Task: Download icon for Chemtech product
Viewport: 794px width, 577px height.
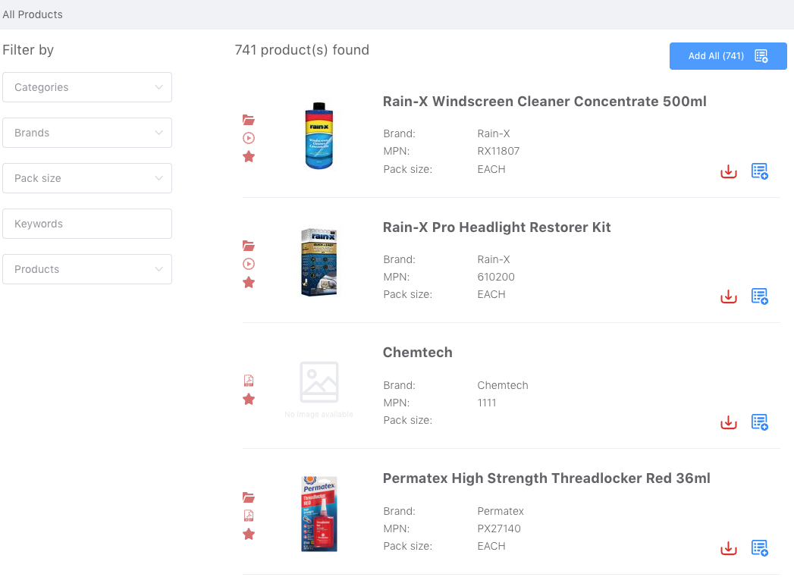Action: pyautogui.click(x=729, y=422)
